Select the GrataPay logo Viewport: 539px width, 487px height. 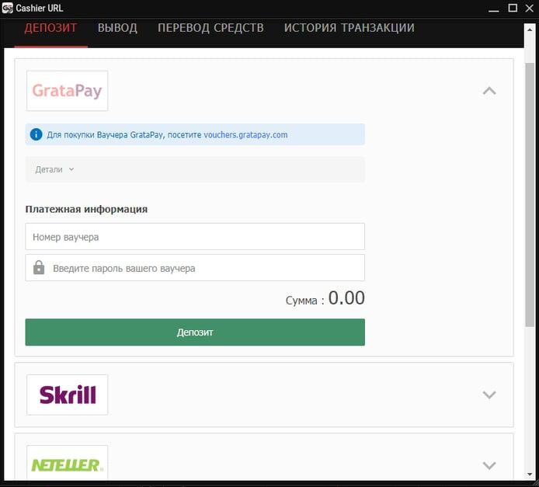[67, 91]
